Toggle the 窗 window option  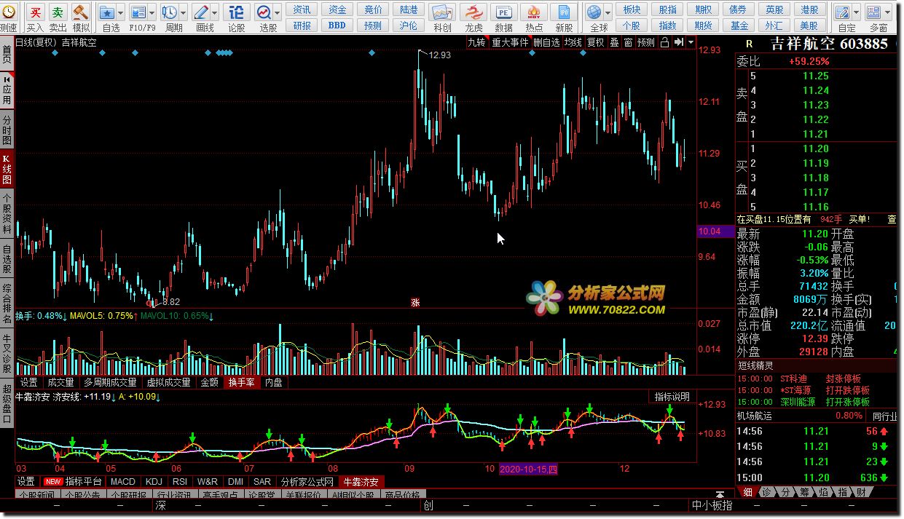coord(628,42)
